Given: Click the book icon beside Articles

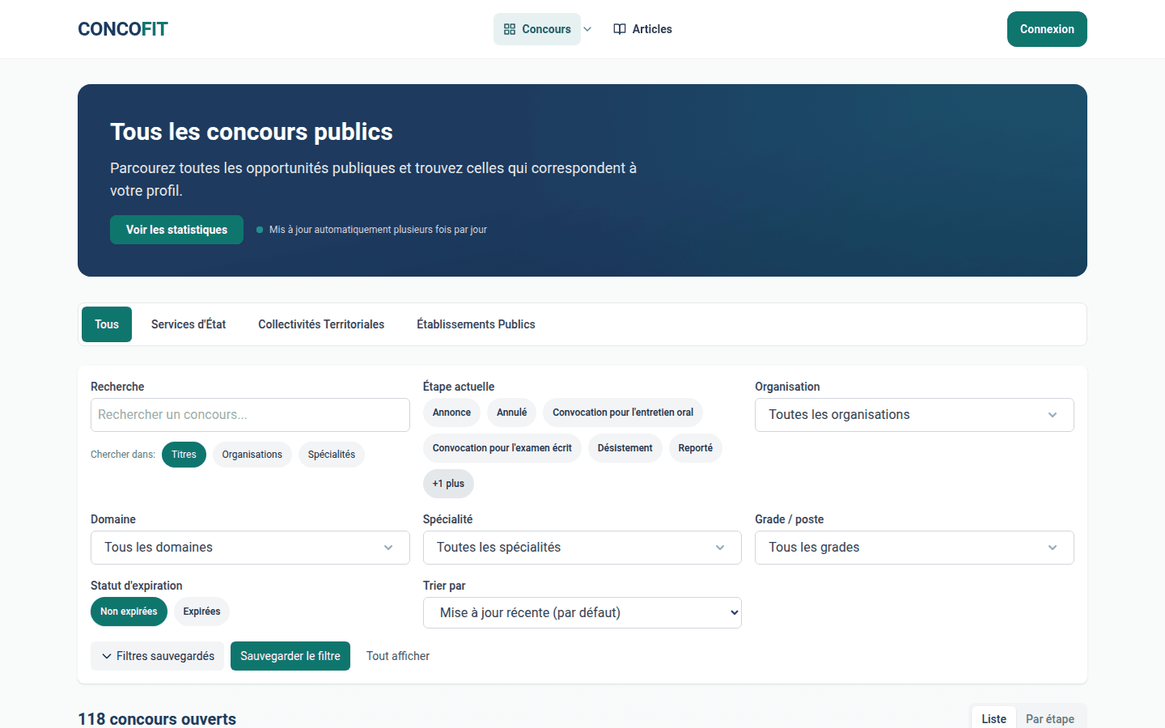Looking at the screenshot, I should pyautogui.click(x=620, y=29).
